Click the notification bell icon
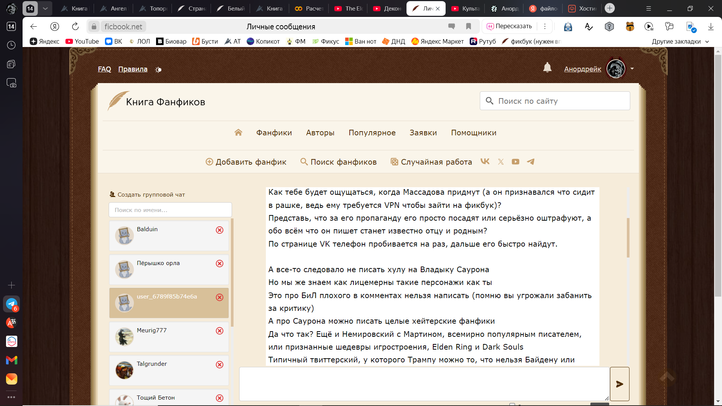This screenshot has height=406, width=722. tap(547, 68)
